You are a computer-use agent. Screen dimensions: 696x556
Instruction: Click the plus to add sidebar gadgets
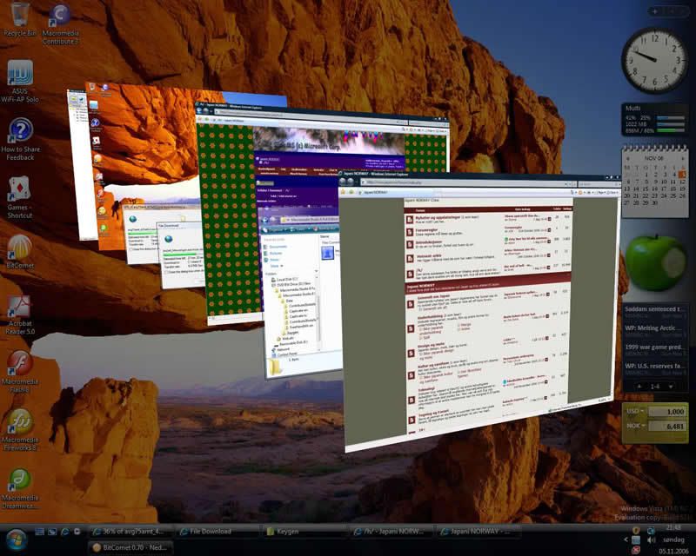(655, 11)
